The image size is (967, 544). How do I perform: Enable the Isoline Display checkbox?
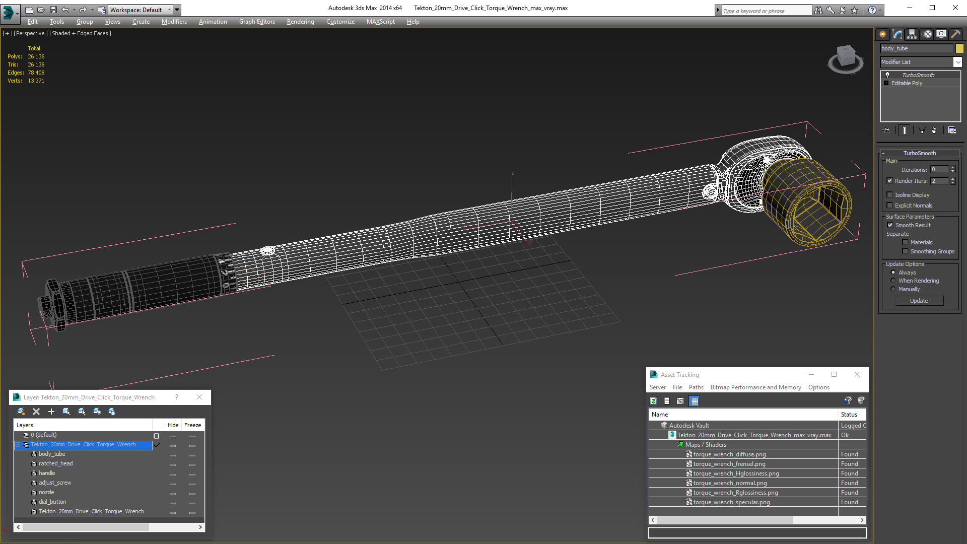coord(889,195)
